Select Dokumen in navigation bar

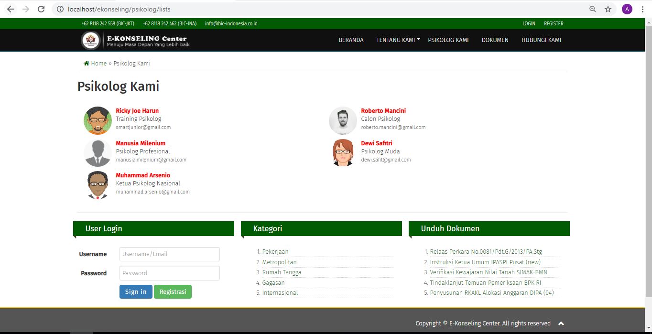coord(495,40)
